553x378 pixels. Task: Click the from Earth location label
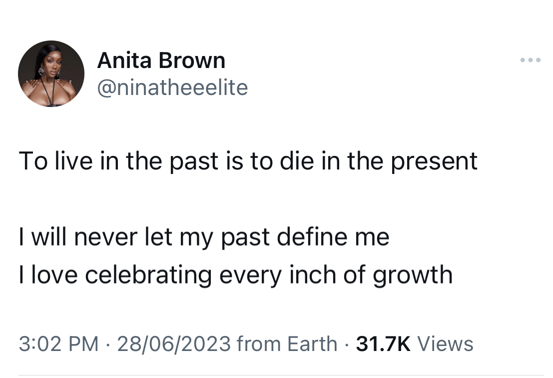point(287,344)
